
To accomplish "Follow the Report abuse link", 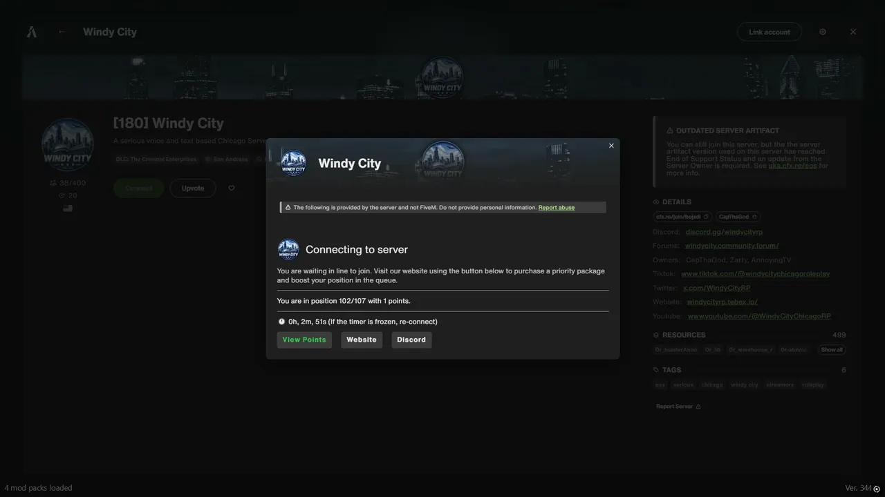I will coord(557,207).
